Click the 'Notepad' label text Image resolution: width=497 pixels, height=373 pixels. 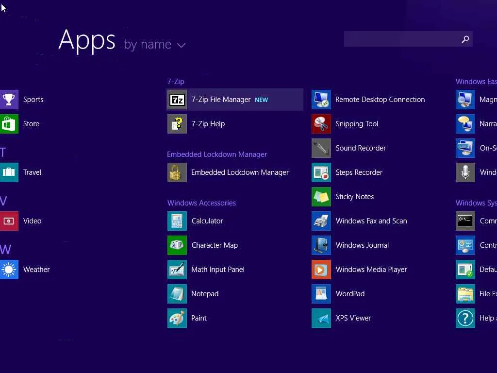click(205, 294)
